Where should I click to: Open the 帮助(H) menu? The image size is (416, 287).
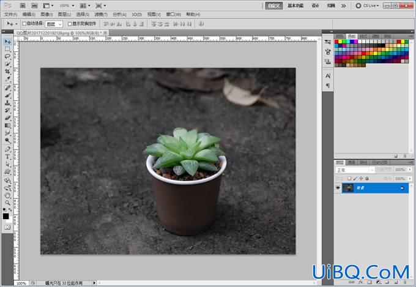point(193,14)
